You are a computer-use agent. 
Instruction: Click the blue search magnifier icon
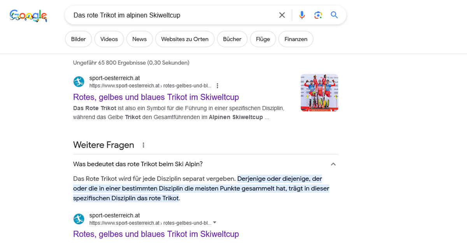click(x=334, y=15)
